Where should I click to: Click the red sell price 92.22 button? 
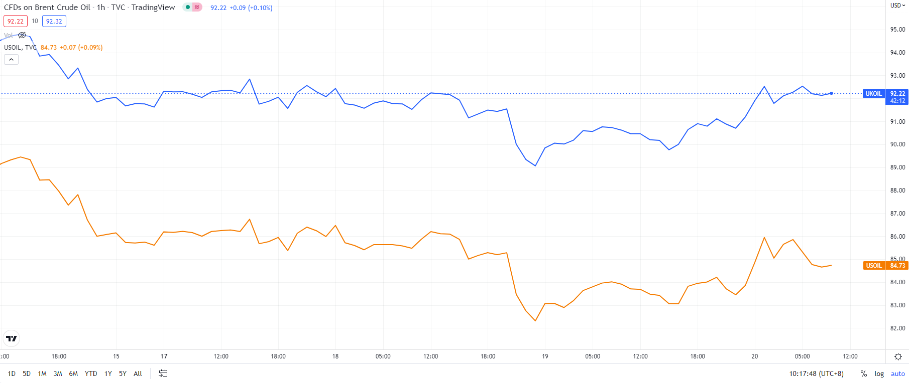pos(16,21)
